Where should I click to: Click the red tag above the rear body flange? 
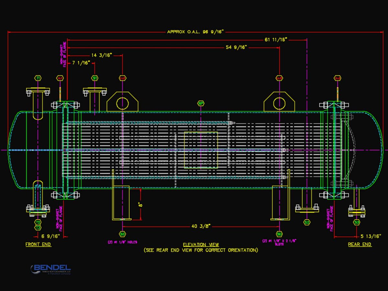(338, 78)
